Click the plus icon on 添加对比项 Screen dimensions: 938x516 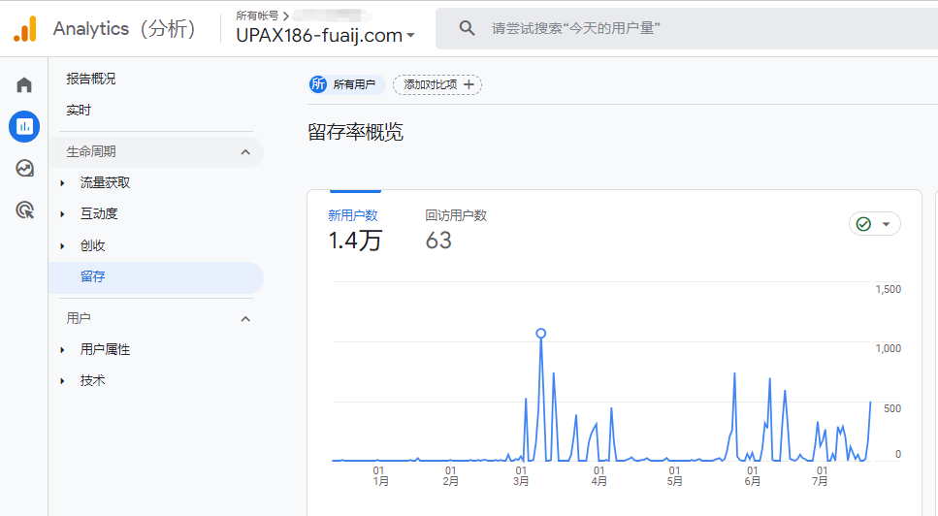[x=469, y=85]
